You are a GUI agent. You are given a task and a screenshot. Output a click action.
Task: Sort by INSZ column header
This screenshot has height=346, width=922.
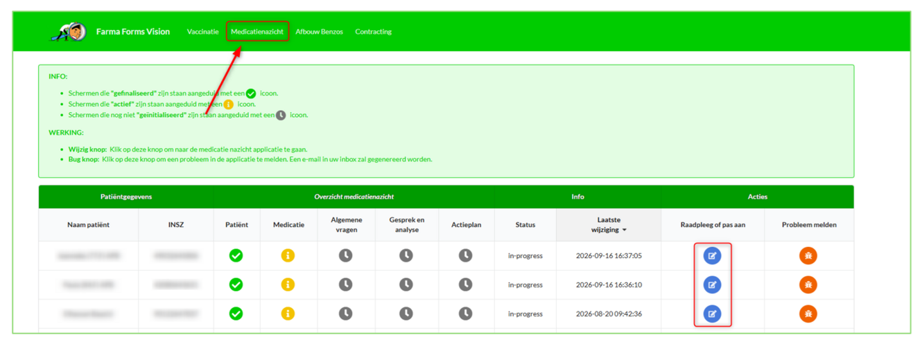pos(176,225)
